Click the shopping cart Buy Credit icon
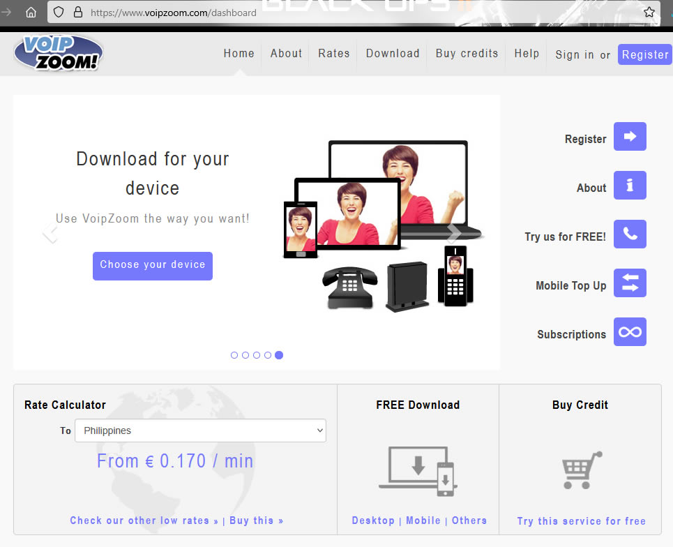673x547 pixels. (581, 470)
